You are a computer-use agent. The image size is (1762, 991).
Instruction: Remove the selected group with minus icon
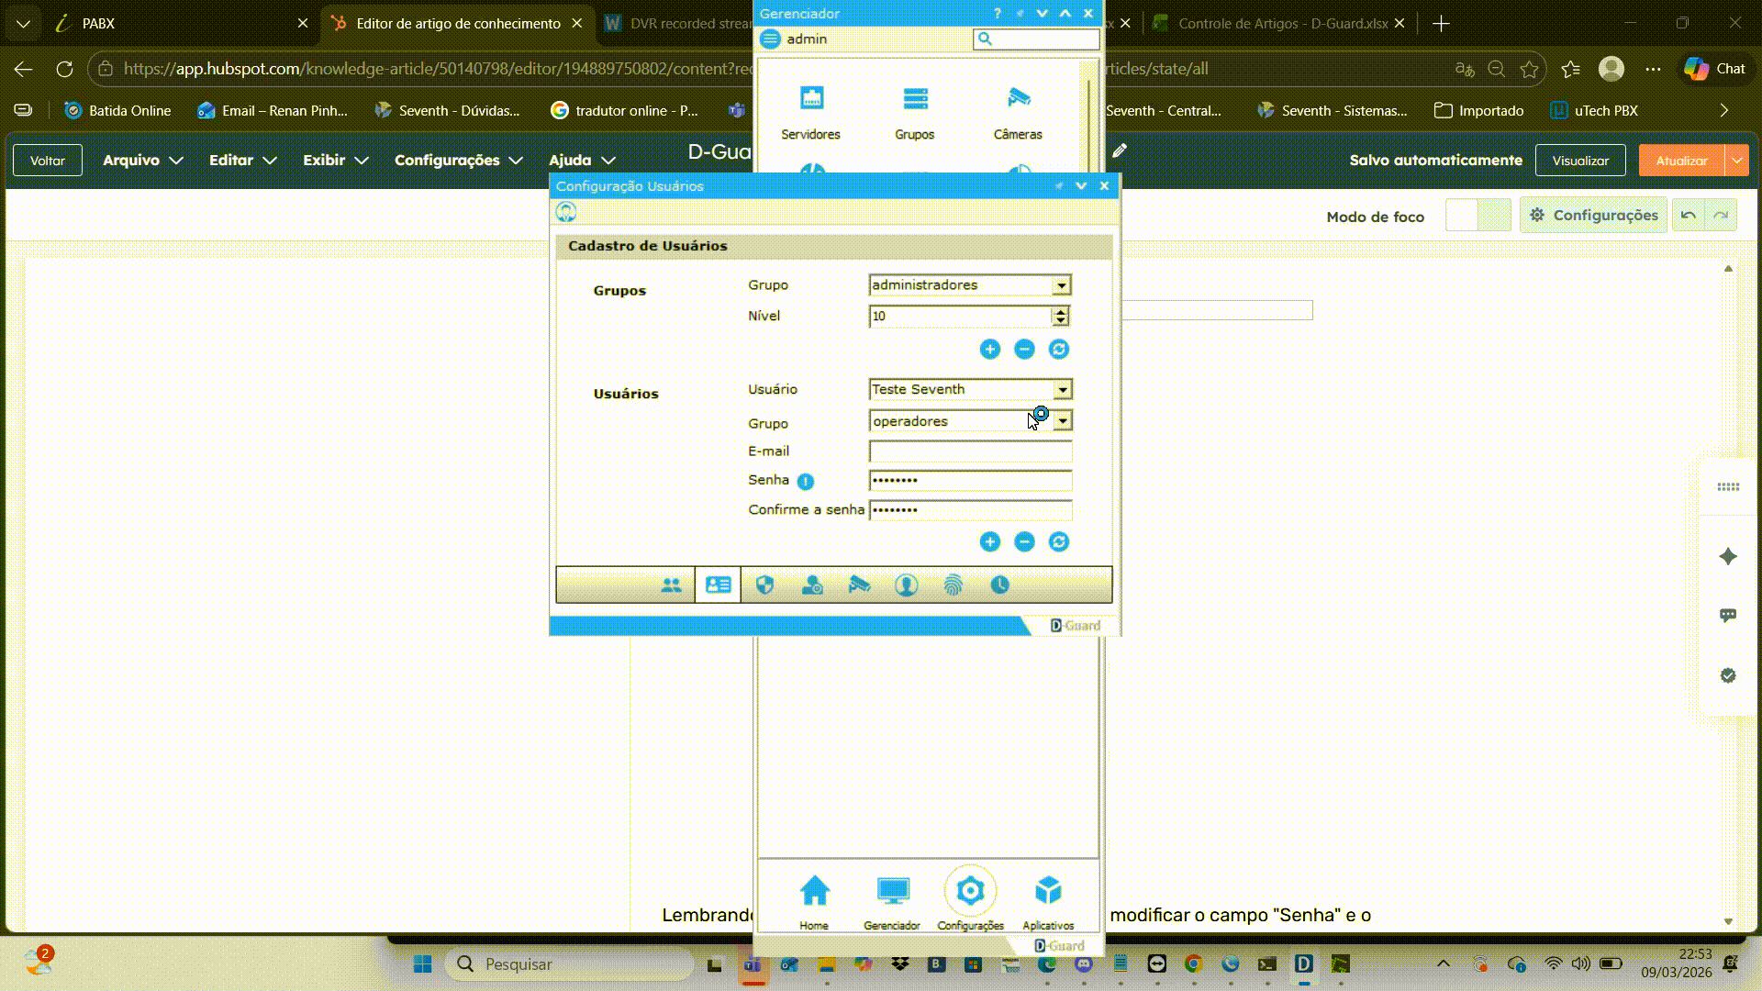[1024, 350]
